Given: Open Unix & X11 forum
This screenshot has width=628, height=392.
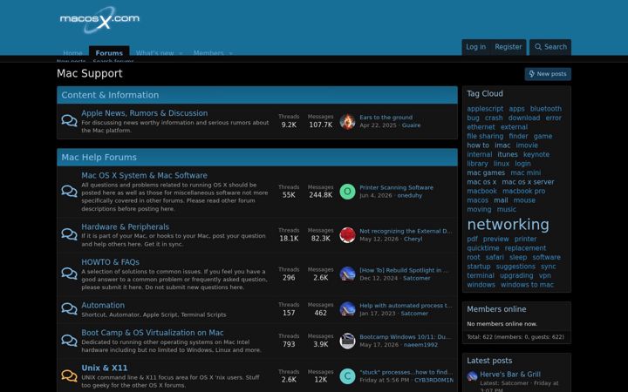Looking at the screenshot, I should point(104,368).
